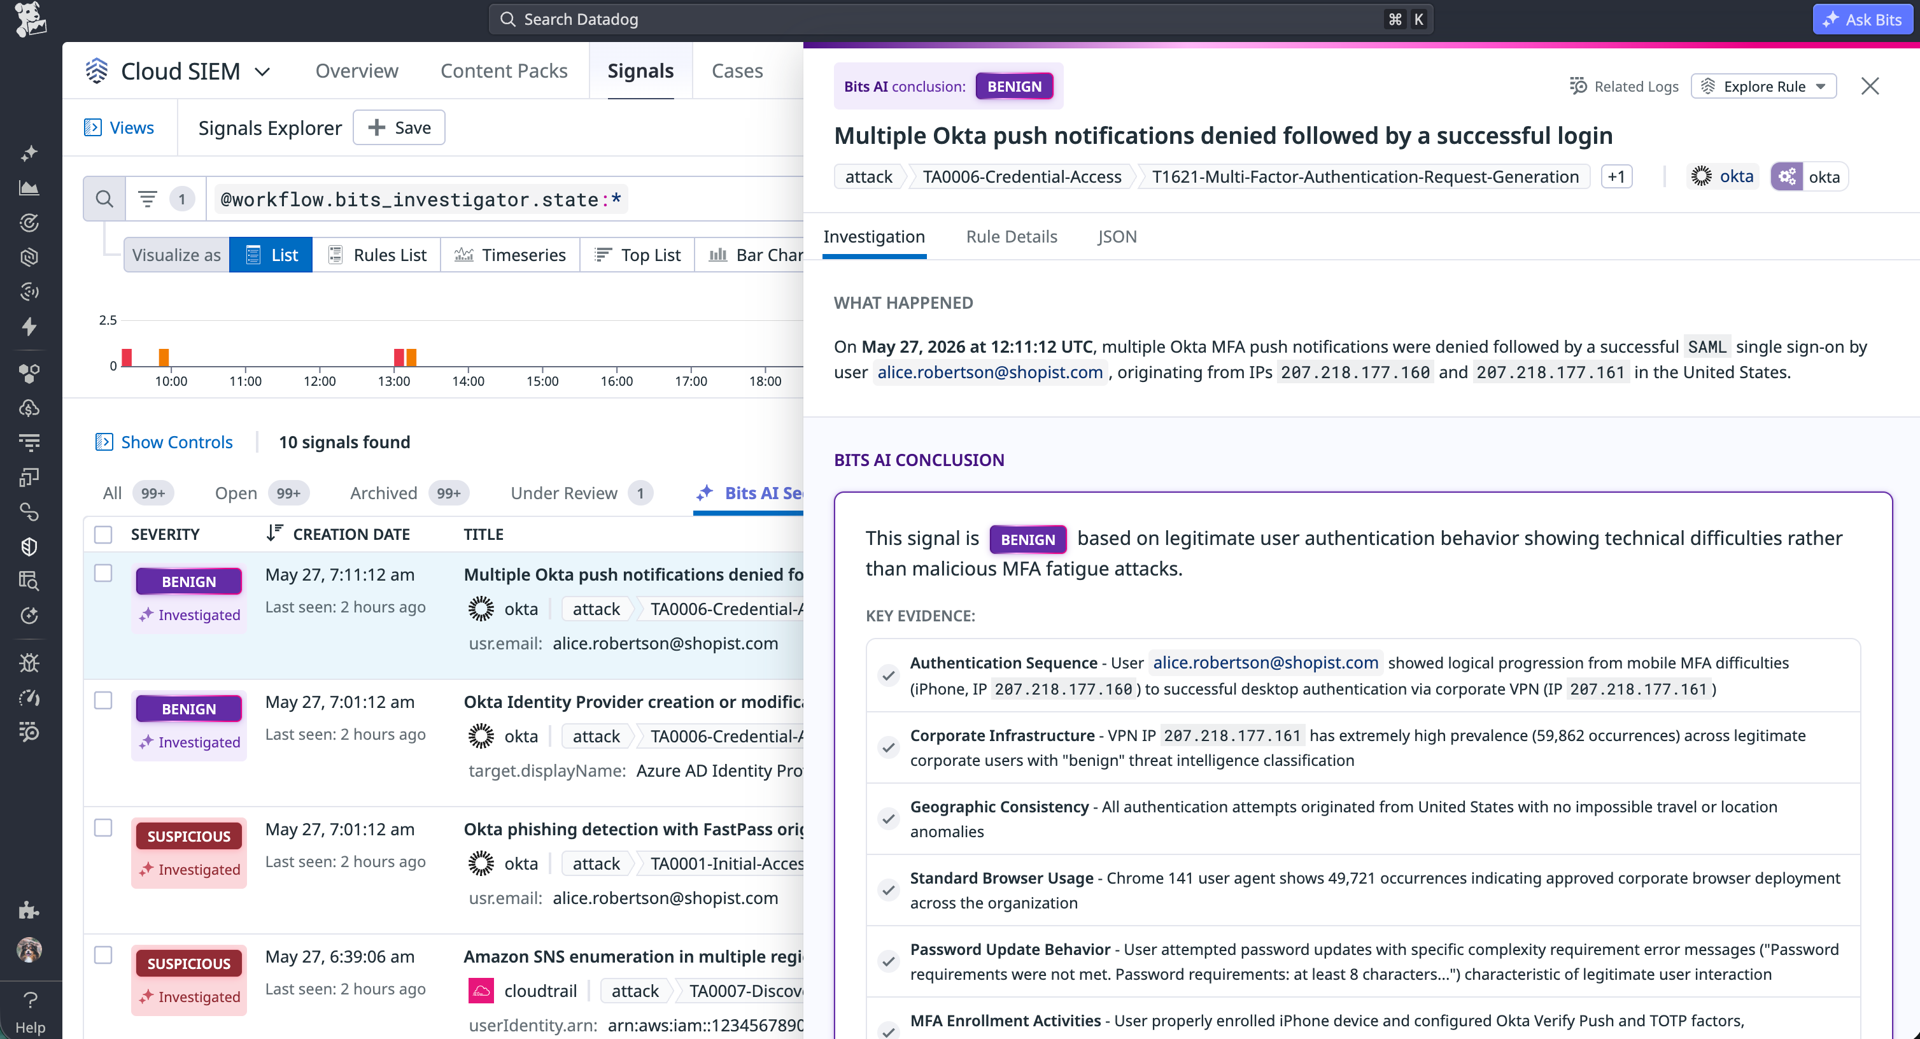
Task: Click alice.robertson@shopist.com in What Happened
Action: click(x=990, y=372)
